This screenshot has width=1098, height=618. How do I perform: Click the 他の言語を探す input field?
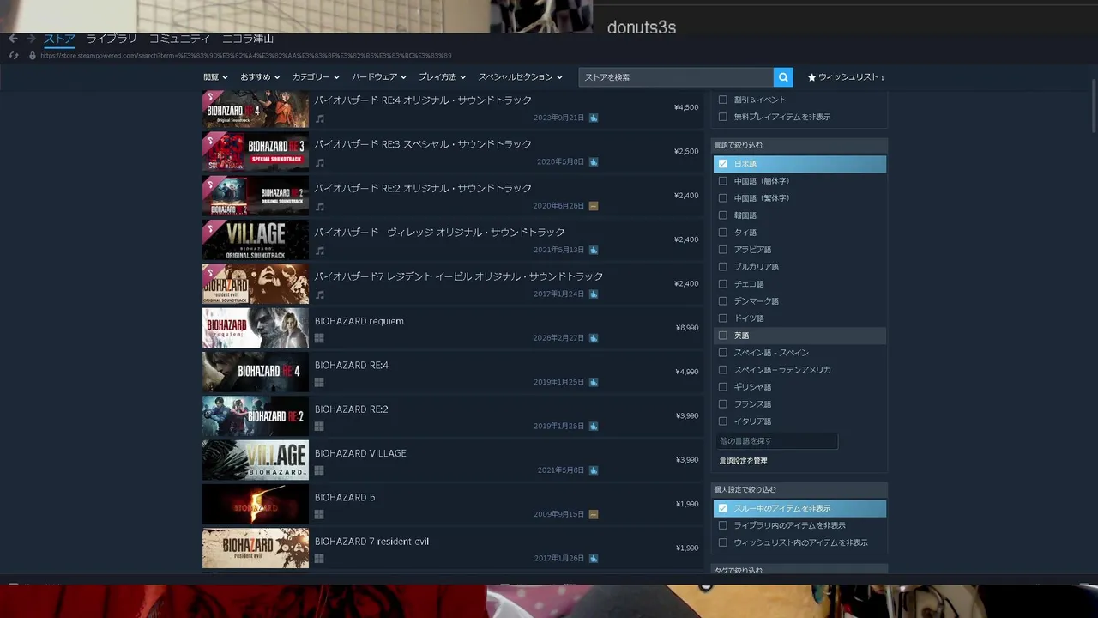776,441
